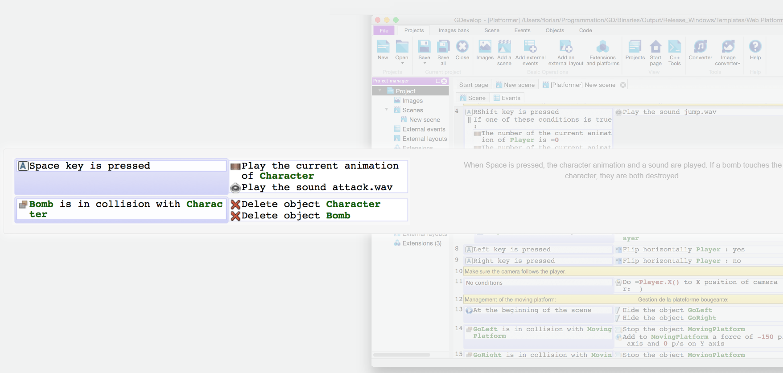Click the Space key is pressed condition
Viewport: 783px width, 373px height.
(x=90, y=166)
